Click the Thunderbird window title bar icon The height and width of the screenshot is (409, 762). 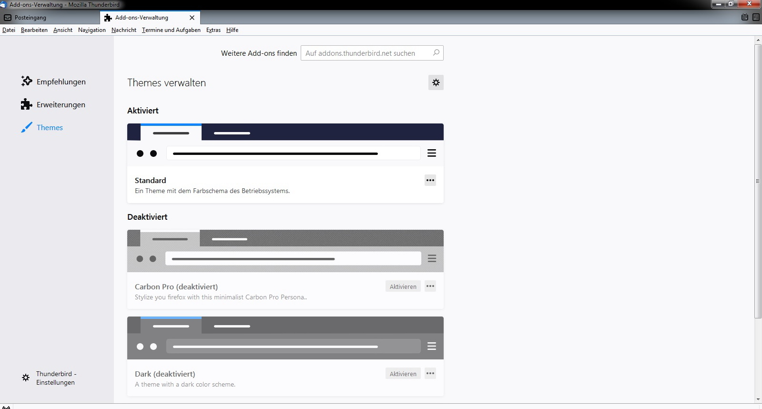(3, 4)
